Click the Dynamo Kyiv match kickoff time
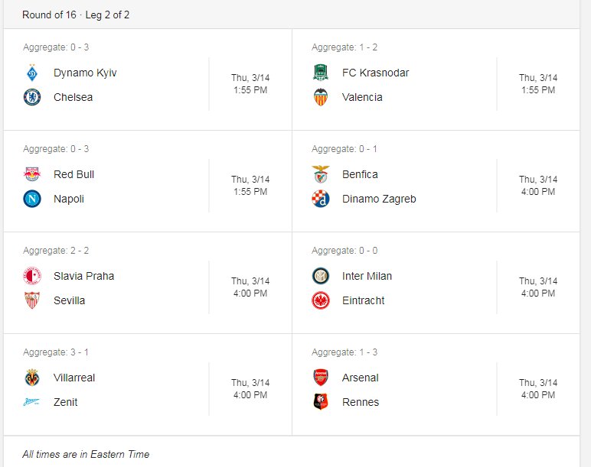Screen dimensions: 591x467 [250, 84]
